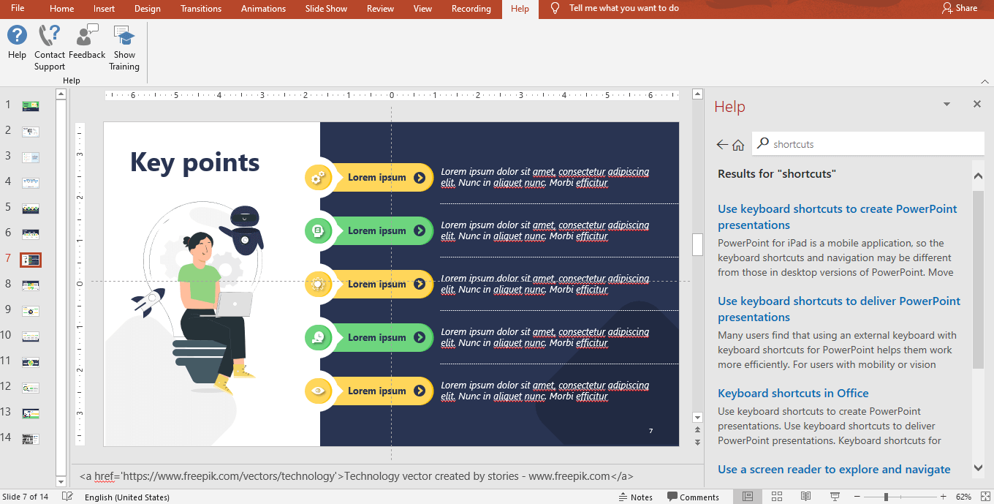The image size is (994, 504).
Task: Open Help pane options dropdown arrow
Action: (946, 105)
